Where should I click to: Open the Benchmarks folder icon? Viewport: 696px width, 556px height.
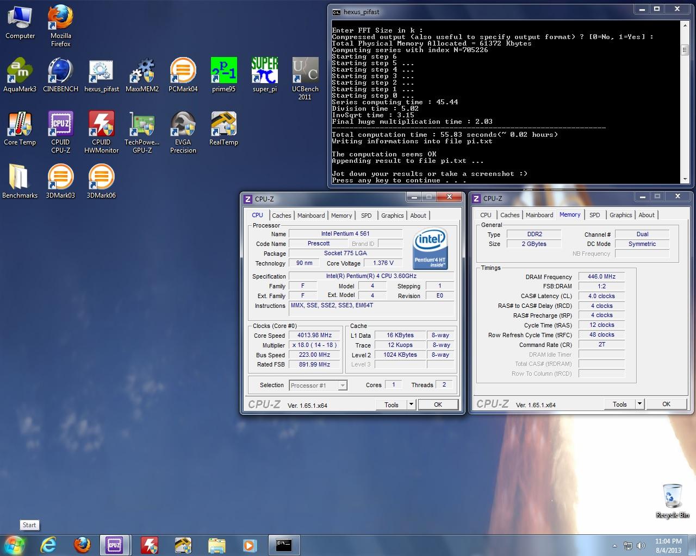[20, 181]
